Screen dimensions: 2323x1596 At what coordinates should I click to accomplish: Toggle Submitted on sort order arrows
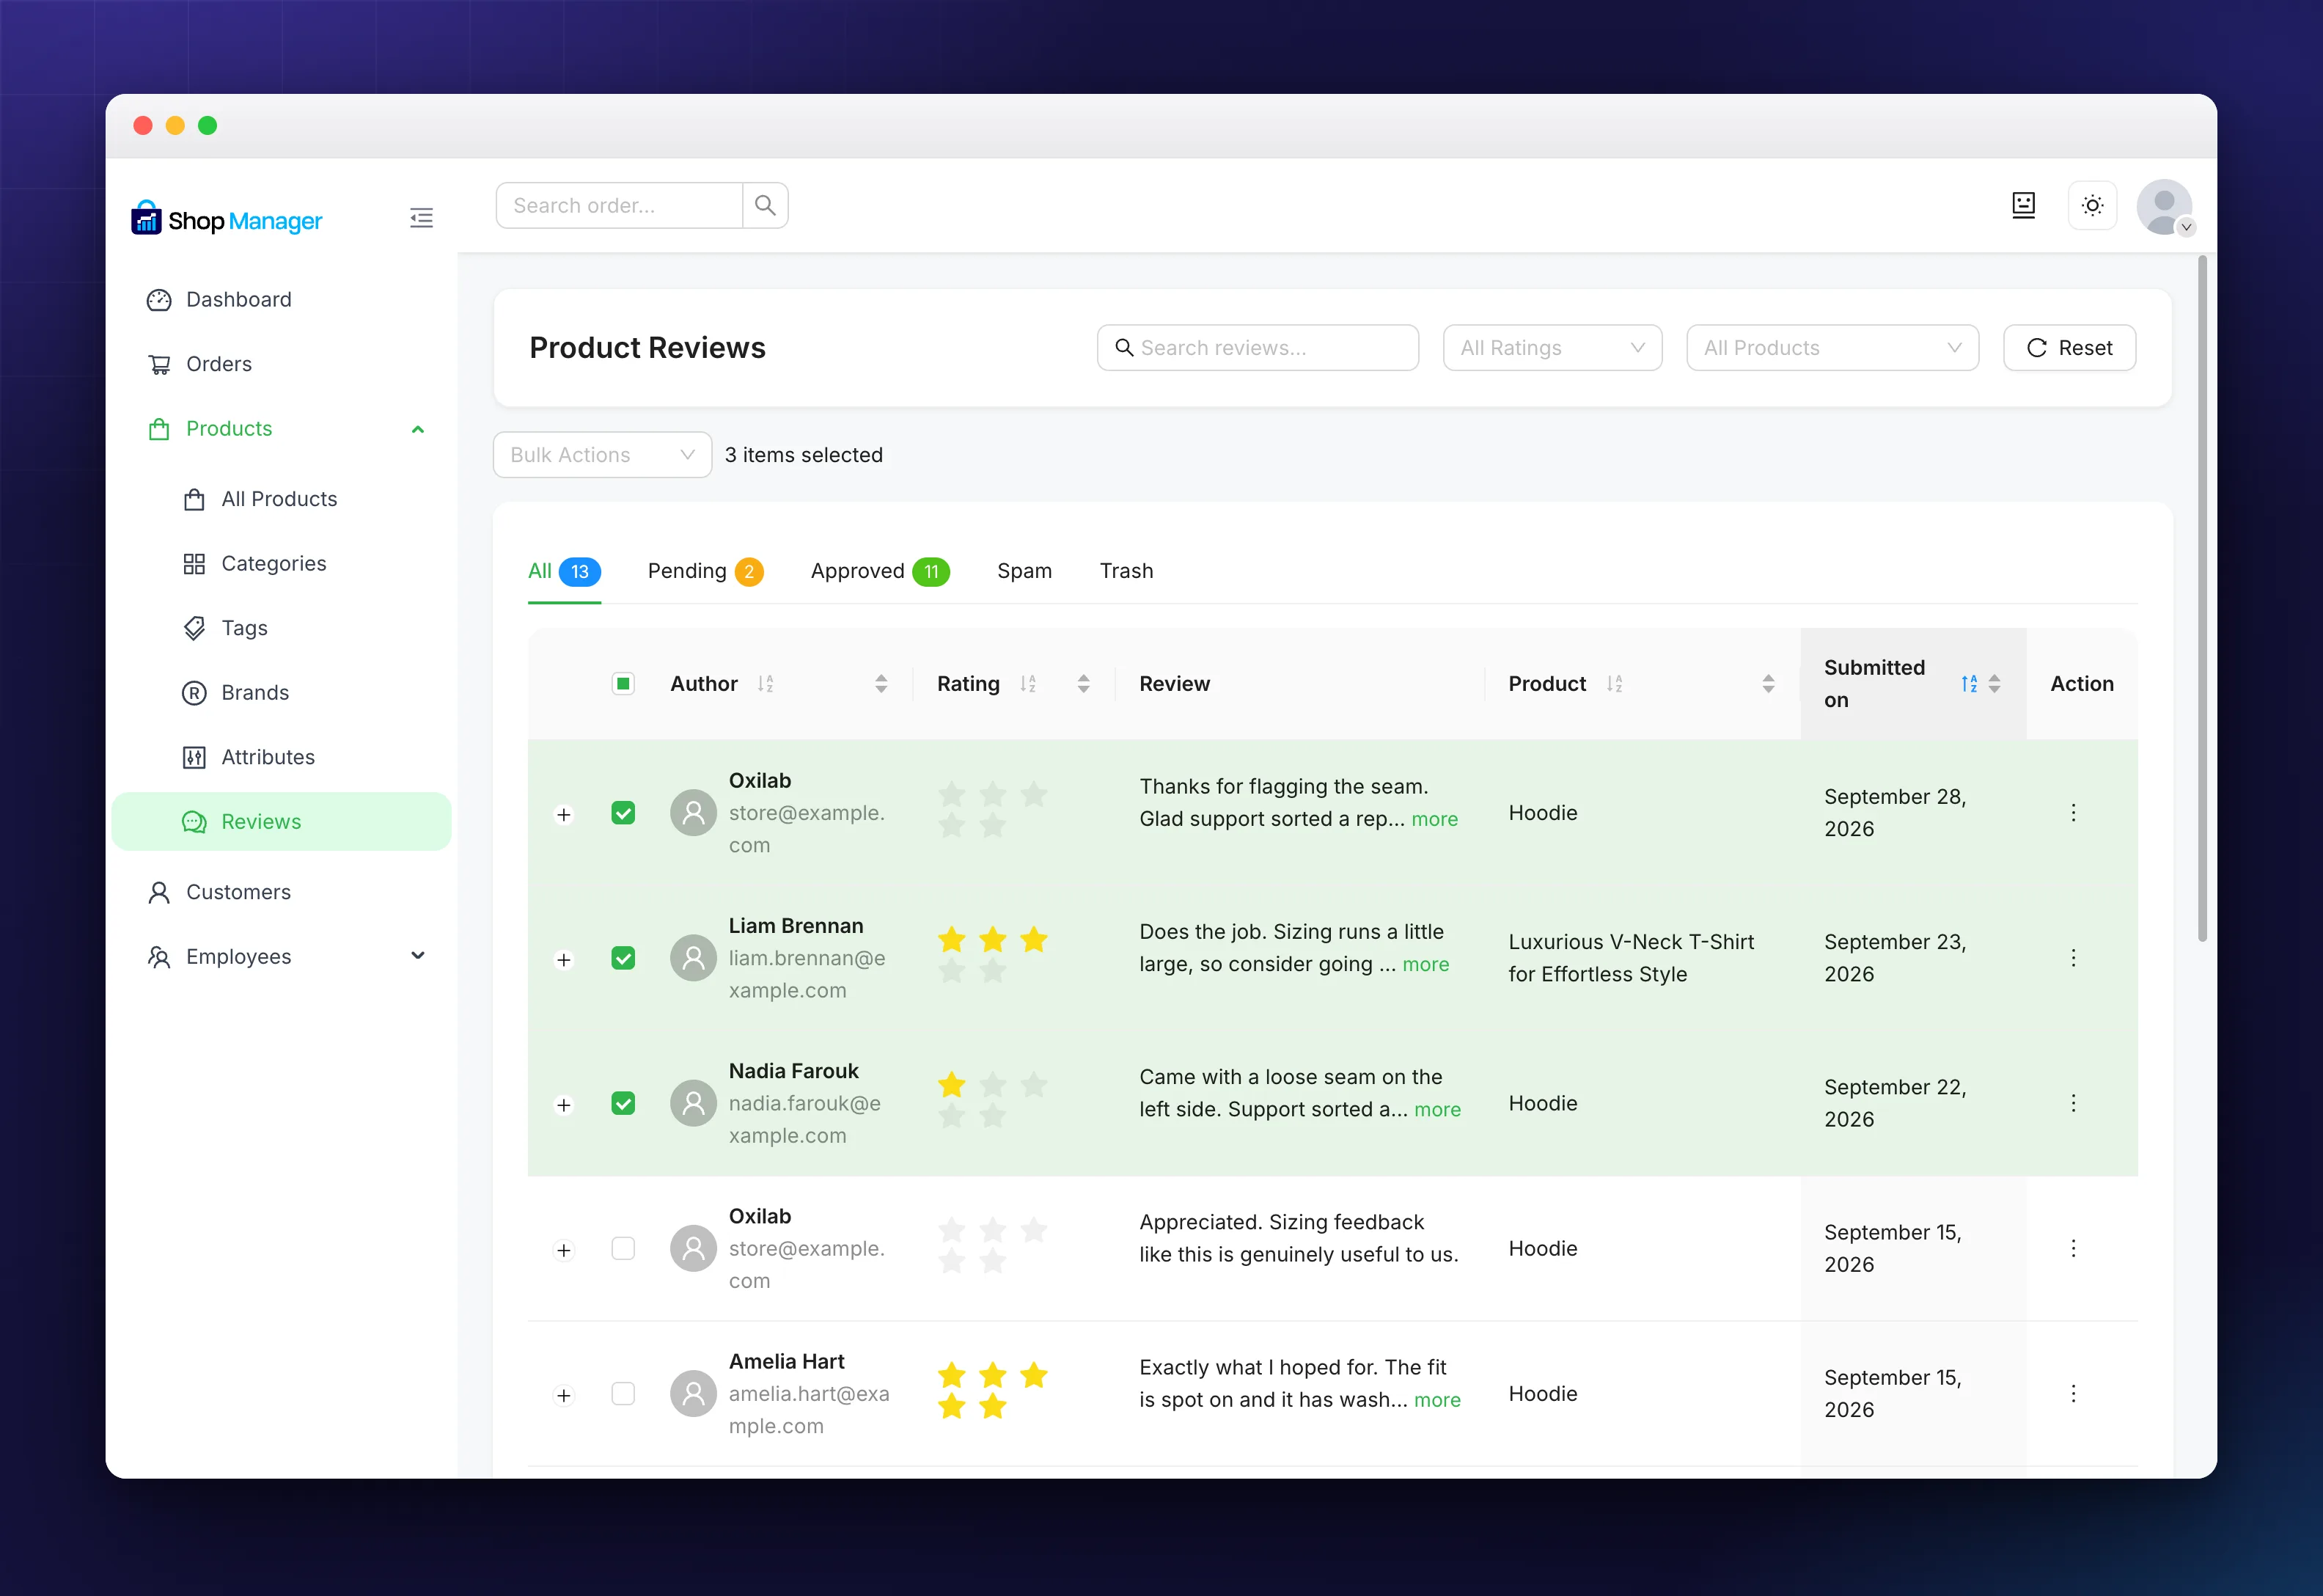[x=1994, y=684]
